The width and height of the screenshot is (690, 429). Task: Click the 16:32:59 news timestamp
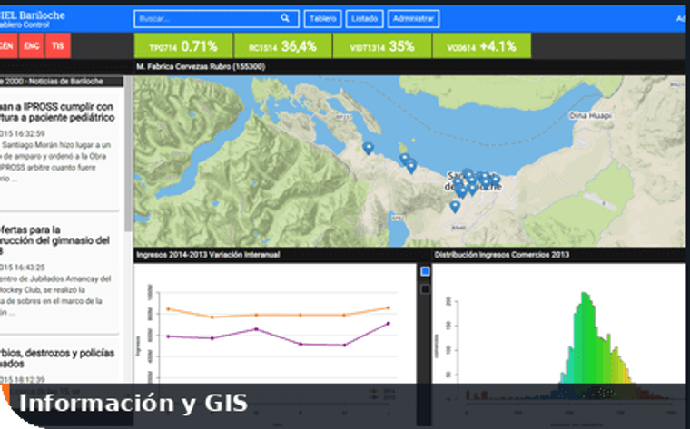tap(23, 133)
